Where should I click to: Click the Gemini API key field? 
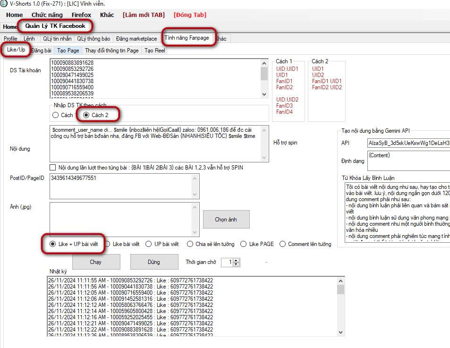coord(408,143)
